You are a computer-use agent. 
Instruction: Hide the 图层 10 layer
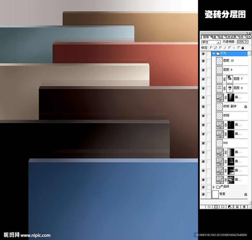click(203, 61)
